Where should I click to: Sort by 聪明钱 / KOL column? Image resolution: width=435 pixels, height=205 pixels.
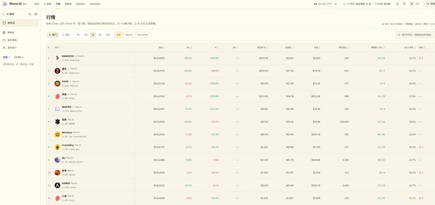click(x=378, y=48)
